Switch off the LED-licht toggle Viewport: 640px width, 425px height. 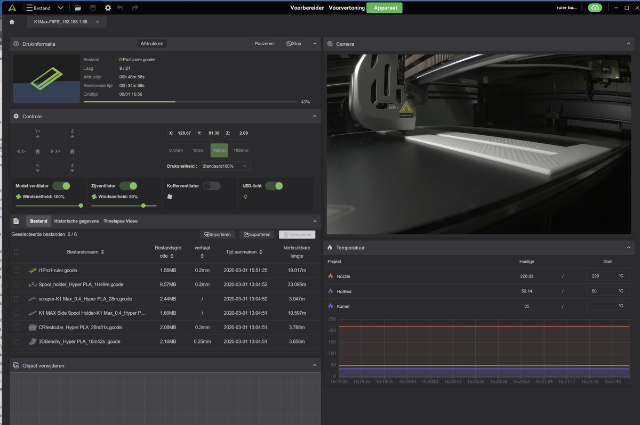coord(274,186)
